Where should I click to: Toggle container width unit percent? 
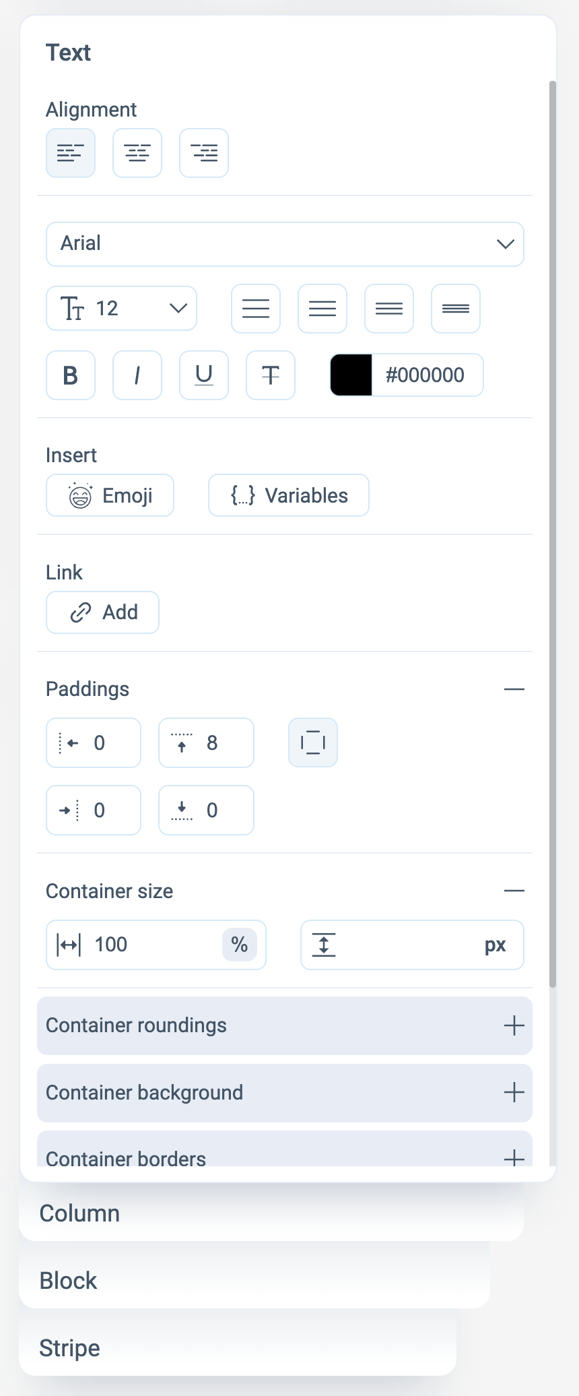[x=240, y=945]
